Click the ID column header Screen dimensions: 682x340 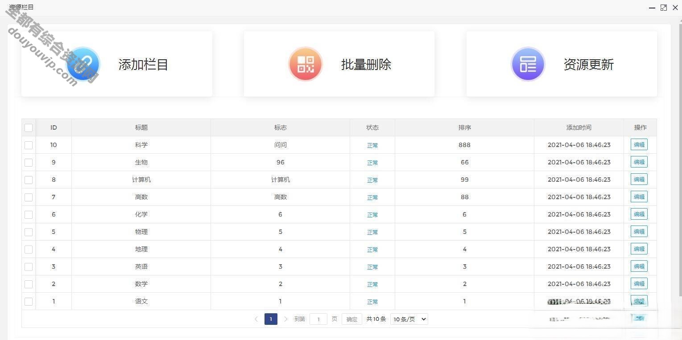pos(54,127)
